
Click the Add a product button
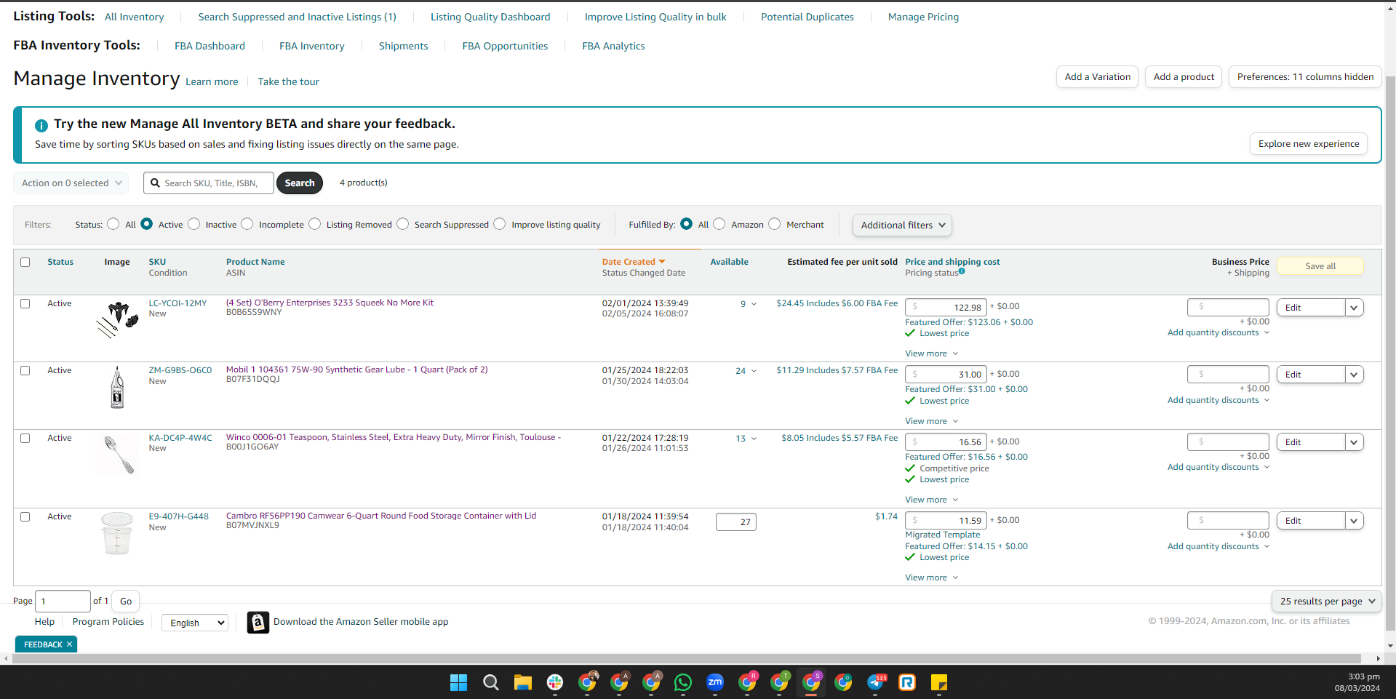point(1184,77)
